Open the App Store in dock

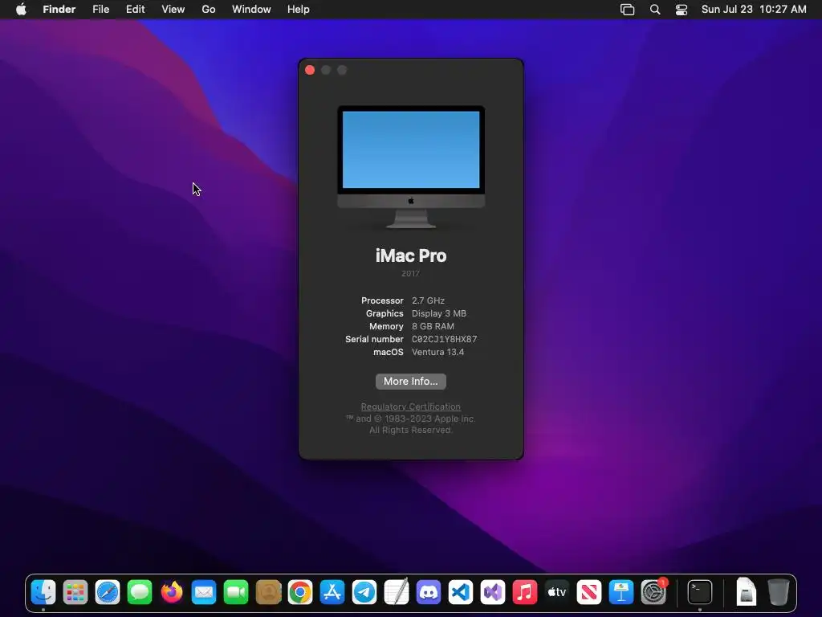pos(332,592)
